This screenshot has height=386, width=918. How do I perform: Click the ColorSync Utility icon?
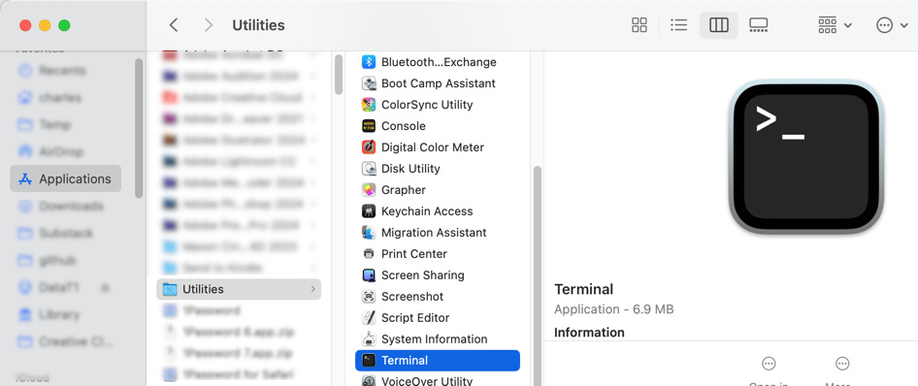368,105
